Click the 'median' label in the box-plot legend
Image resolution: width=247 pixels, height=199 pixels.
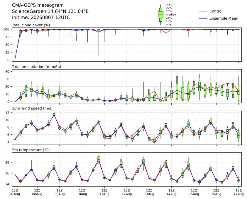pyautogui.click(x=171, y=14)
